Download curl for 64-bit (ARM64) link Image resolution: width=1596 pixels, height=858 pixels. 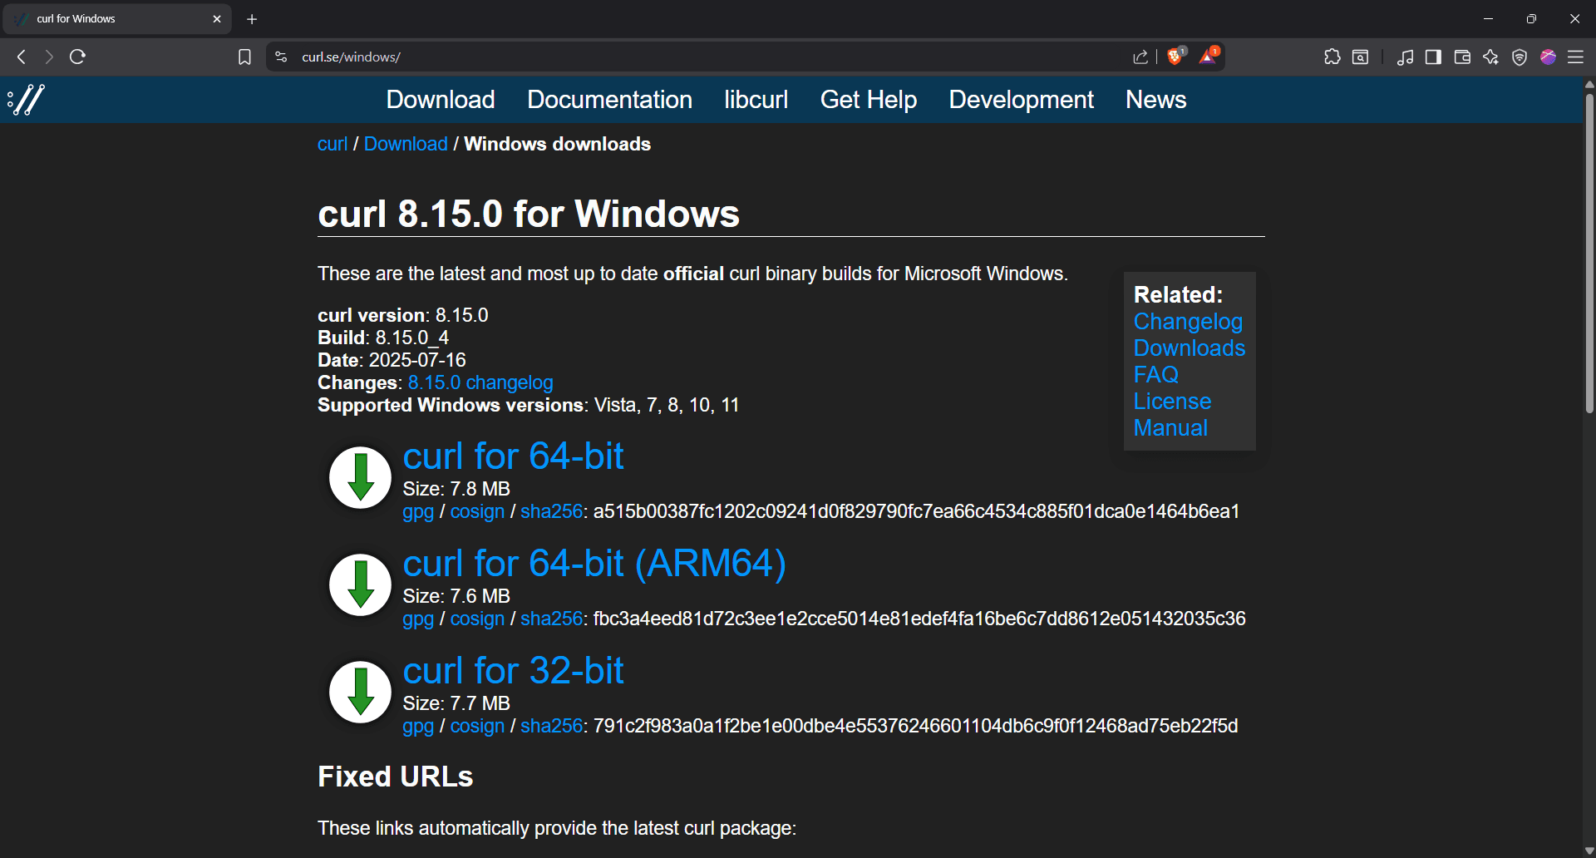tap(594, 564)
